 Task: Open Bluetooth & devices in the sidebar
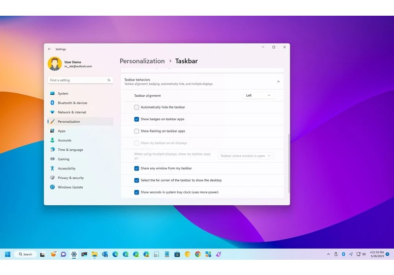click(80, 103)
